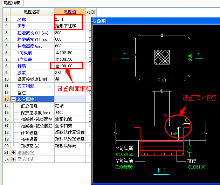Switch to the 属性编辑 tab
The height and width of the screenshot is (185, 220).
[x=12, y=2]
